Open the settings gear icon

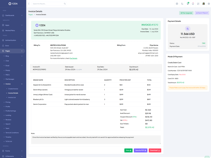click(x=209, y=4)
